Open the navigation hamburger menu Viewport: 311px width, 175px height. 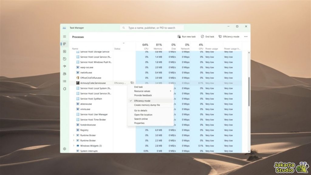64,36
